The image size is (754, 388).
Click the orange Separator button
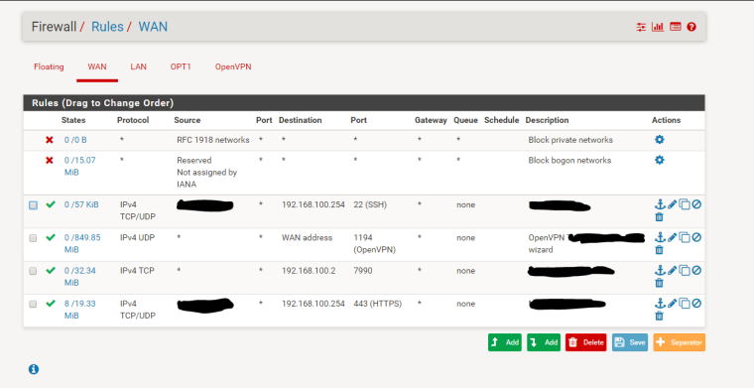(680, 342)
